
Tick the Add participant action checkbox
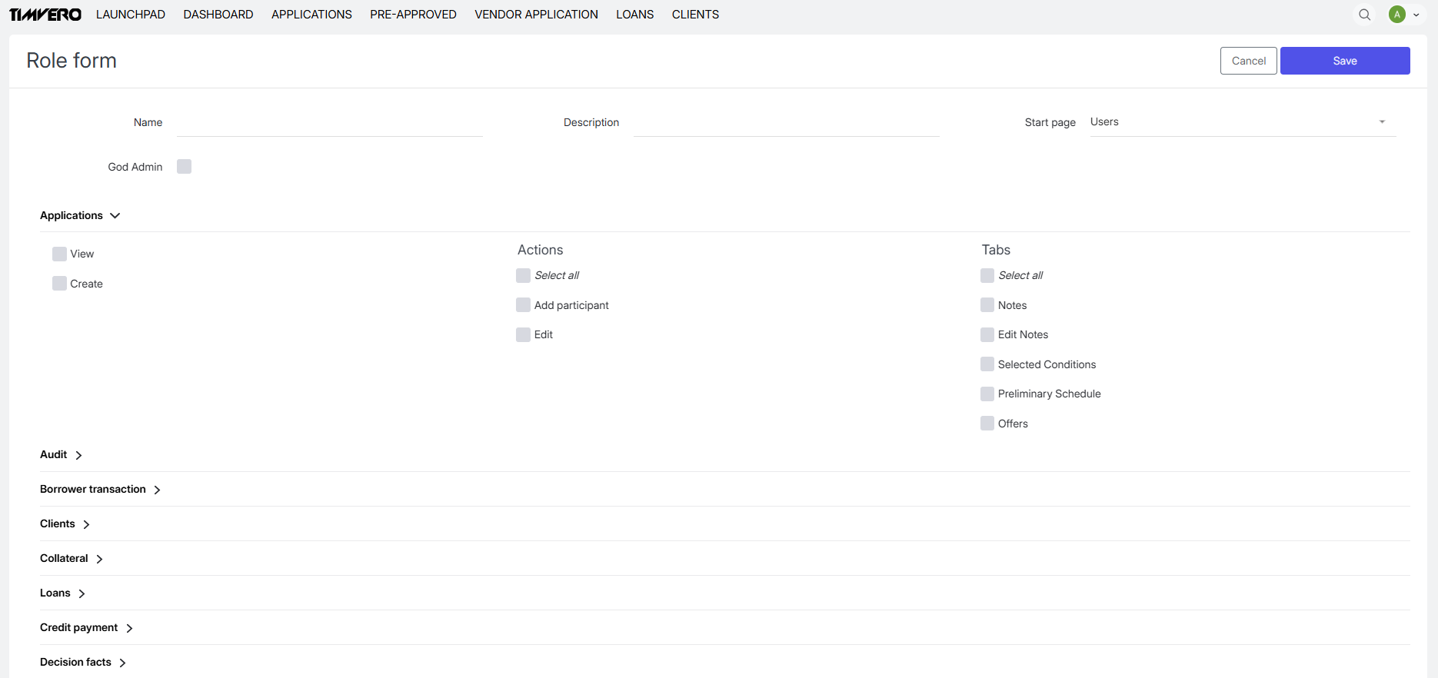(523, 305)
